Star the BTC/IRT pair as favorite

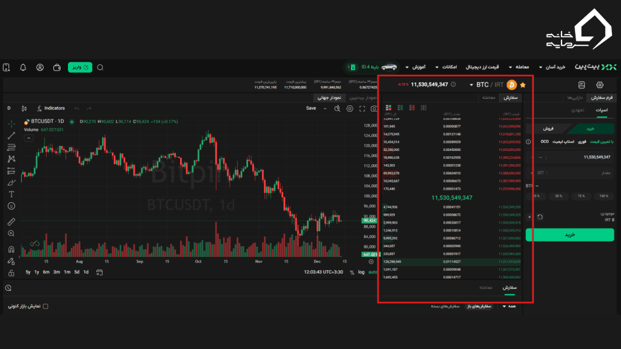coord(523,85)
